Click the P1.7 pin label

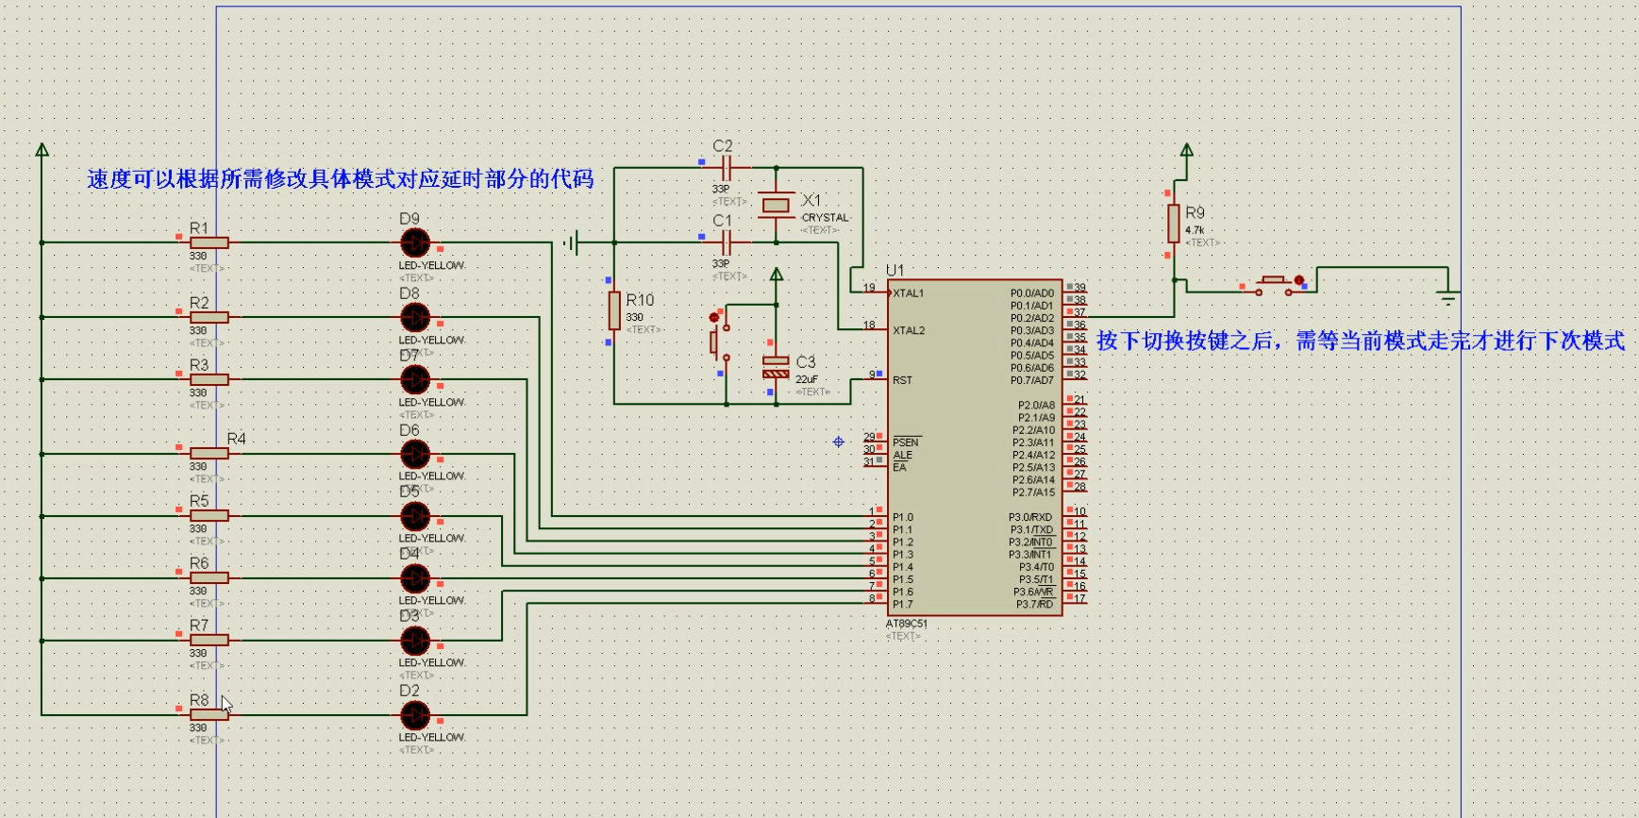[903, 604]
